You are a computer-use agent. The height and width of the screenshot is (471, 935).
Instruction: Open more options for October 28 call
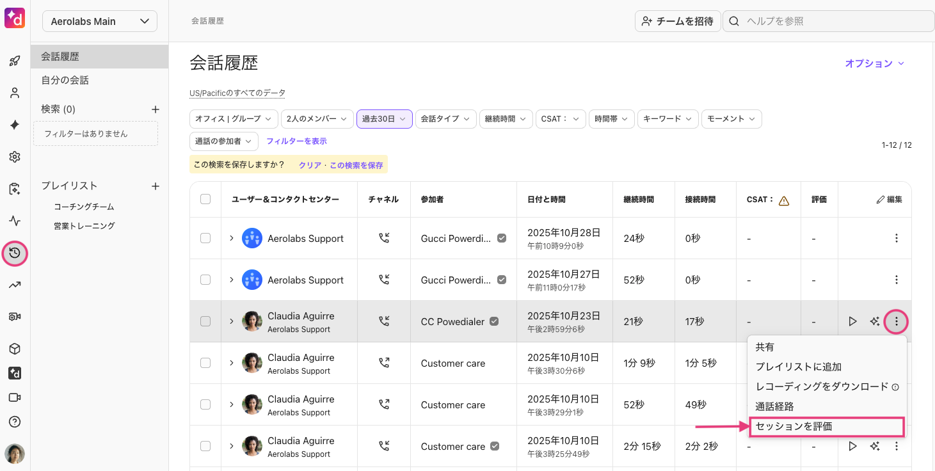coord(897,238)
